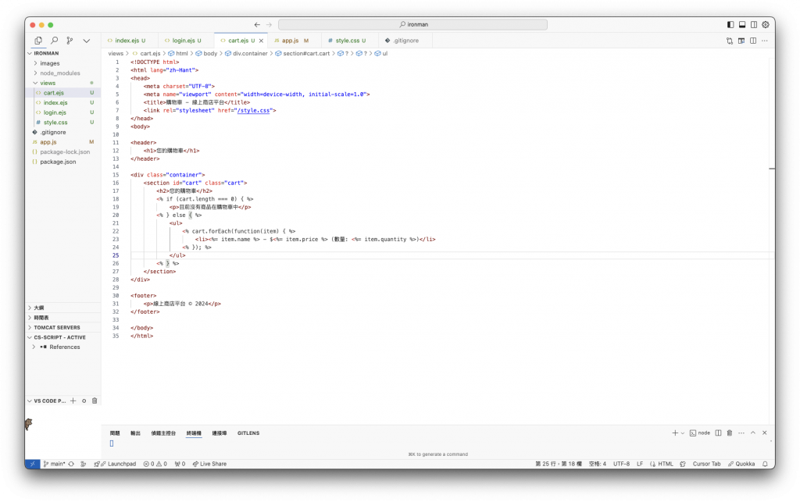800x502 pixels.
Task: Click the UTF-8 encoding in status bar
Action: click(621, 465)
